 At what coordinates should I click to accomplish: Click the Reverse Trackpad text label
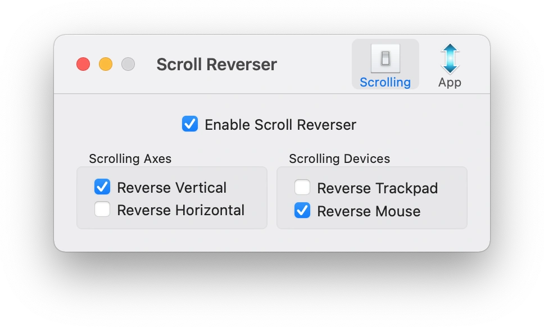click(377, 188)
